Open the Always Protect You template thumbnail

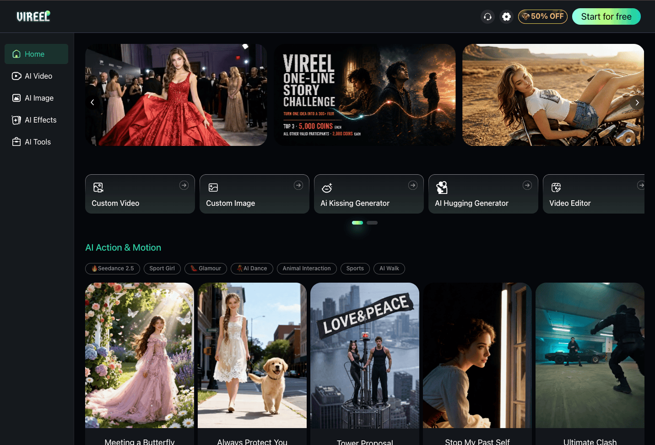252,355
